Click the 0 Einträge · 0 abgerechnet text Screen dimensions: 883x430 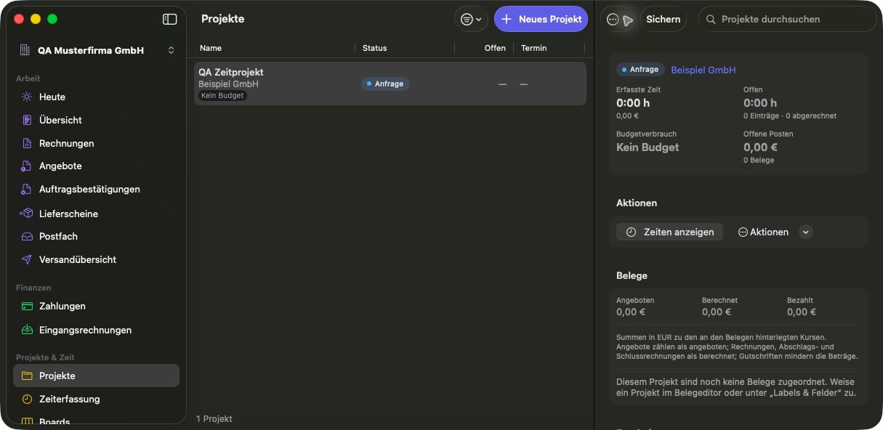tap(790, 115)
